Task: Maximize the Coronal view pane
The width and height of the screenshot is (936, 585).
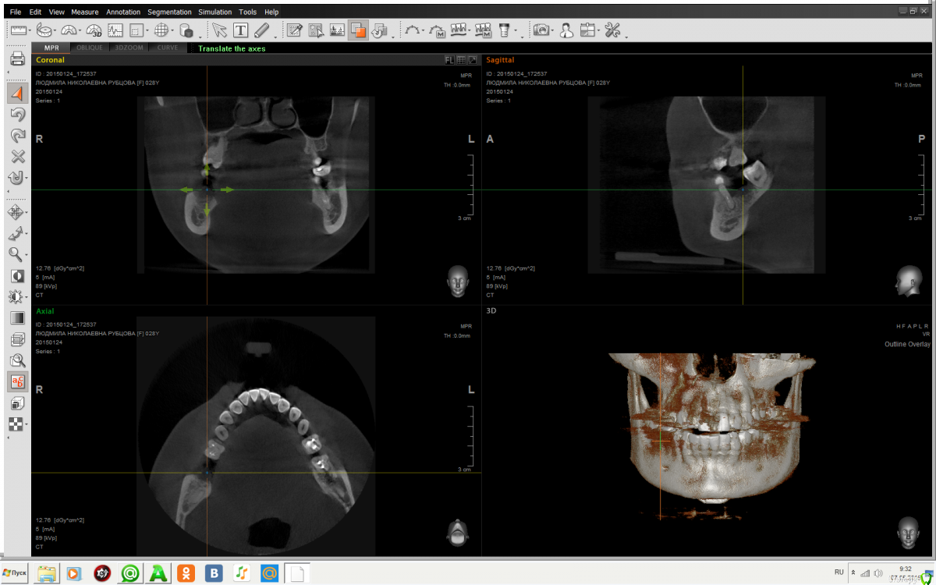Action: pyautogui.click(x=472, y=60)
